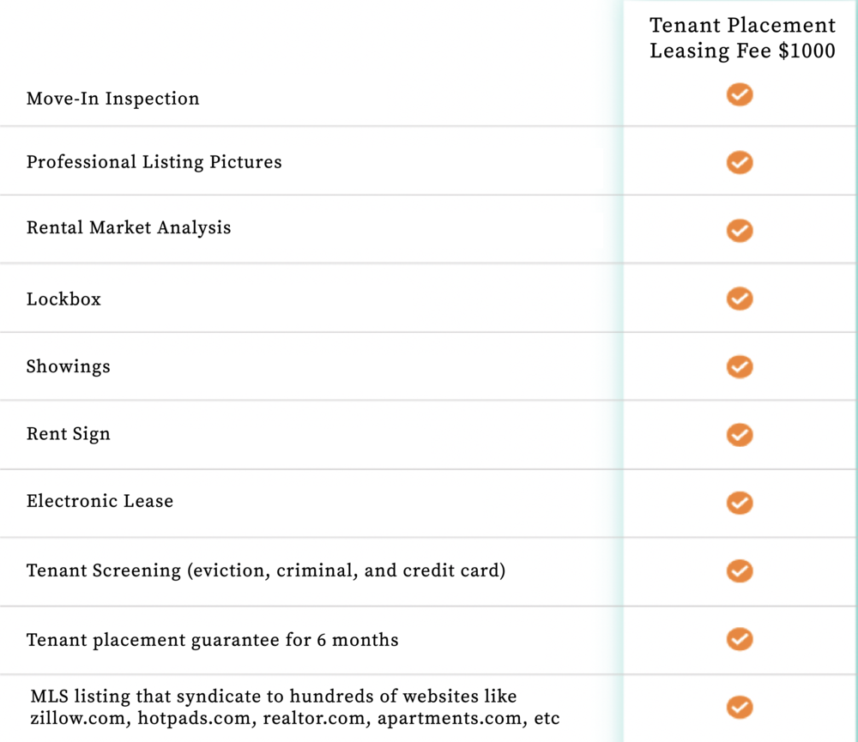Select the Lockbox feature label
The width and height of the screenshot is (858, 742).
[64, 299]
